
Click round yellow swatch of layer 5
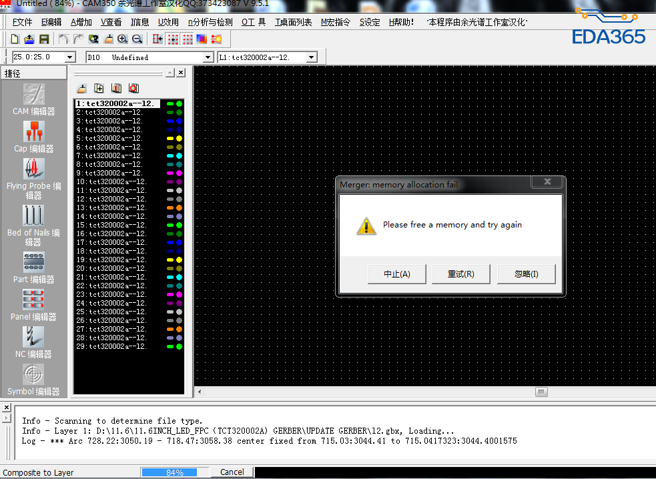(179, 139)
